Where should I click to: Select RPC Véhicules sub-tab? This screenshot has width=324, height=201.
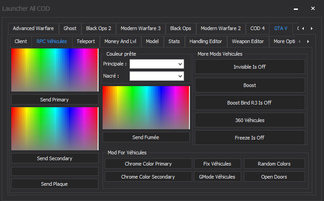[x=52, y=41]
